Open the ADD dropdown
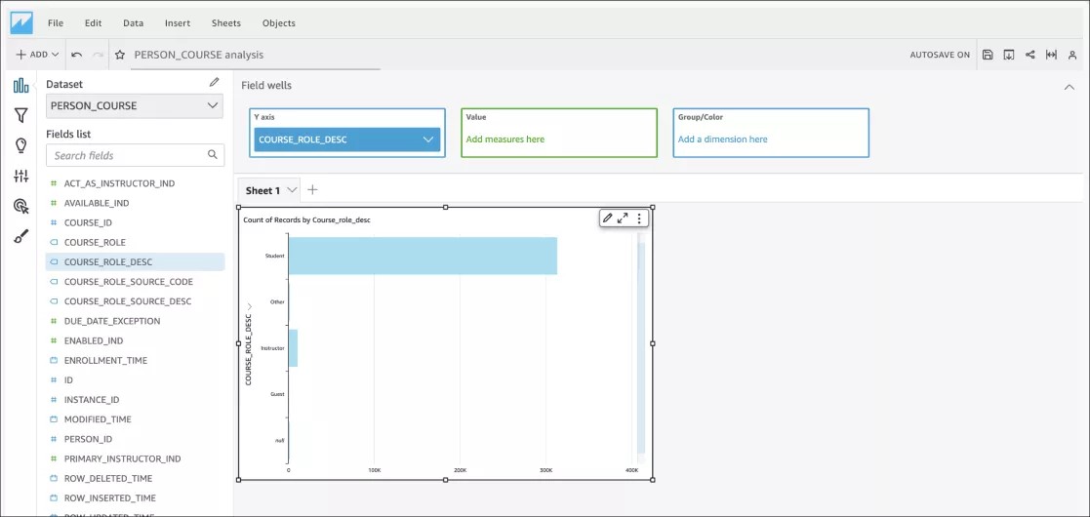The width and height of the screenshot is (1090, 517). pyautogui.click(x=38, y=55)
